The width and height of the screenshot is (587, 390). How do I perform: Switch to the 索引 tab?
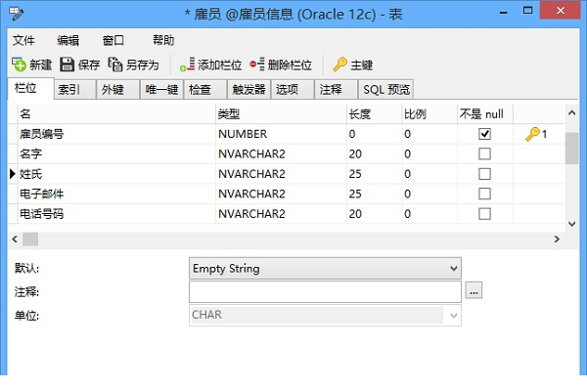[x=74, y=89]
